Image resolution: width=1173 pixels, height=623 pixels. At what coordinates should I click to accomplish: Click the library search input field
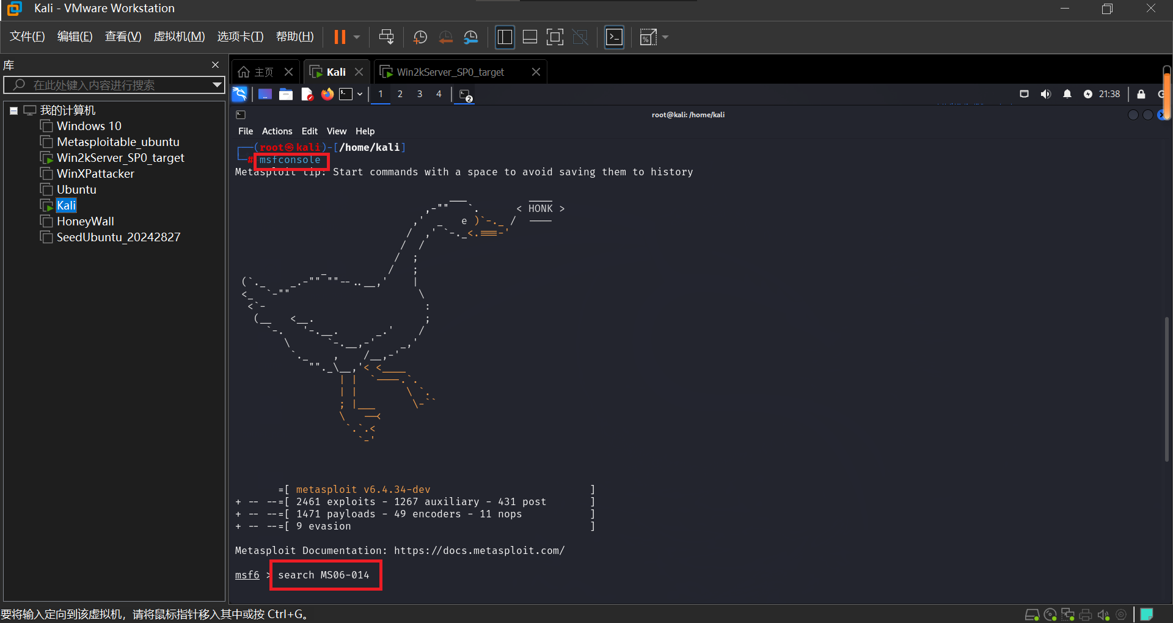(113, 85)
